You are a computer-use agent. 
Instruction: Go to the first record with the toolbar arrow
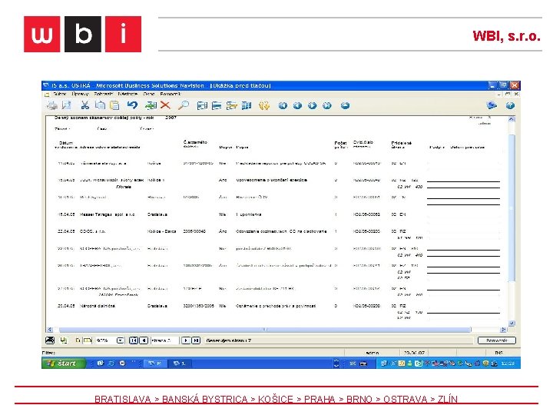click(283, 105)
